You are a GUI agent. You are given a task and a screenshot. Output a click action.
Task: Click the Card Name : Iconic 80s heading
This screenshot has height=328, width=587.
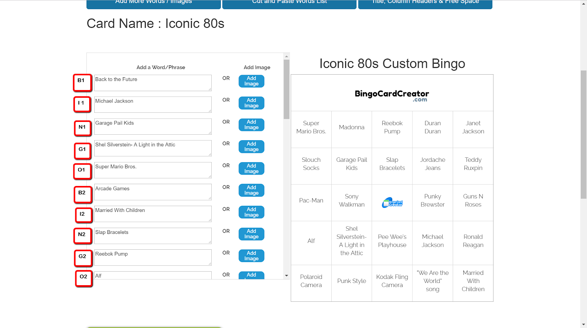click(156, 24)
